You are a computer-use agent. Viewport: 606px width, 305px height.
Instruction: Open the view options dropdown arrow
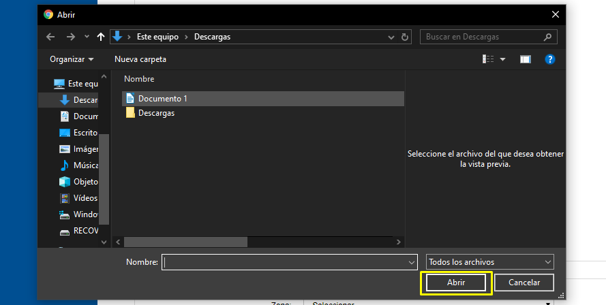click(503, 59)
